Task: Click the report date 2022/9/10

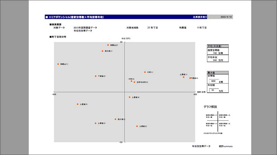Action: click(226, 17)
